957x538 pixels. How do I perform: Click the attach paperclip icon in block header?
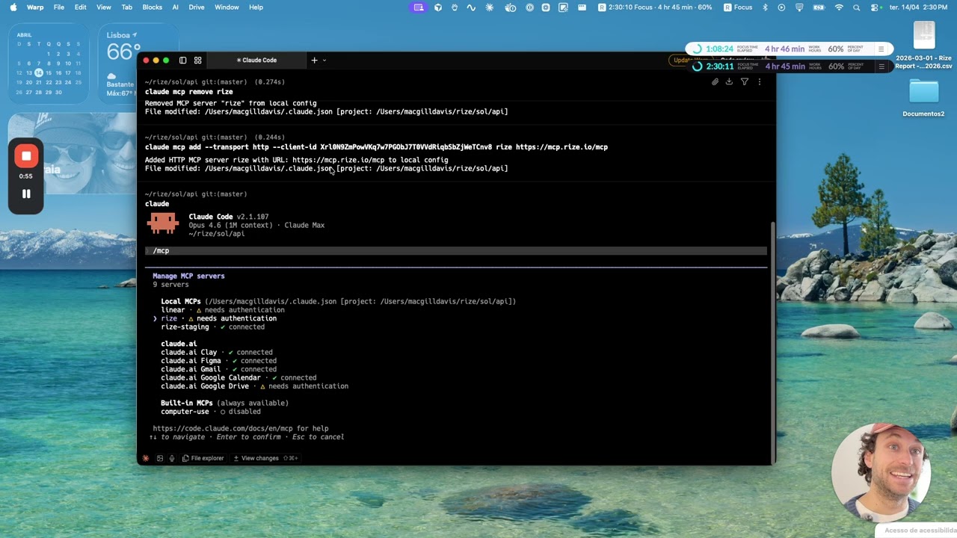715,82
